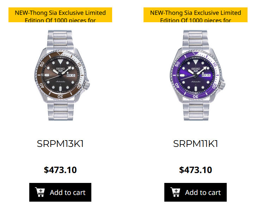Click the cart icon beside SRPM11K1's Add to cart

[x=175, y=192]
